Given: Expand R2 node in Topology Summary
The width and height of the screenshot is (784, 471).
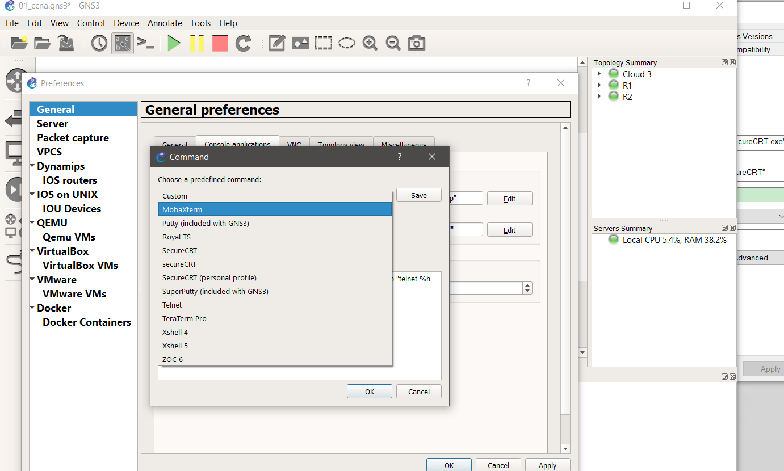Looking at the screenshot, I should tap(599, 97).
